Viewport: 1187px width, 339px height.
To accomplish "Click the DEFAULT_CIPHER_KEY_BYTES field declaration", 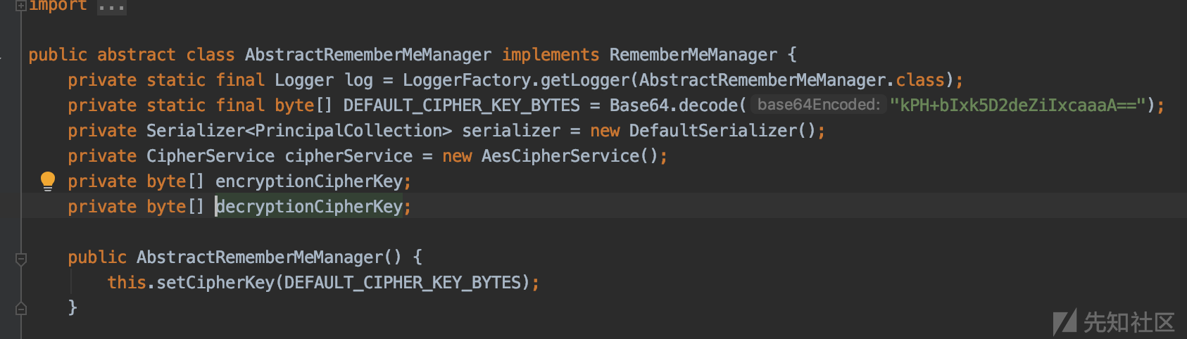I will click(461, 105).
